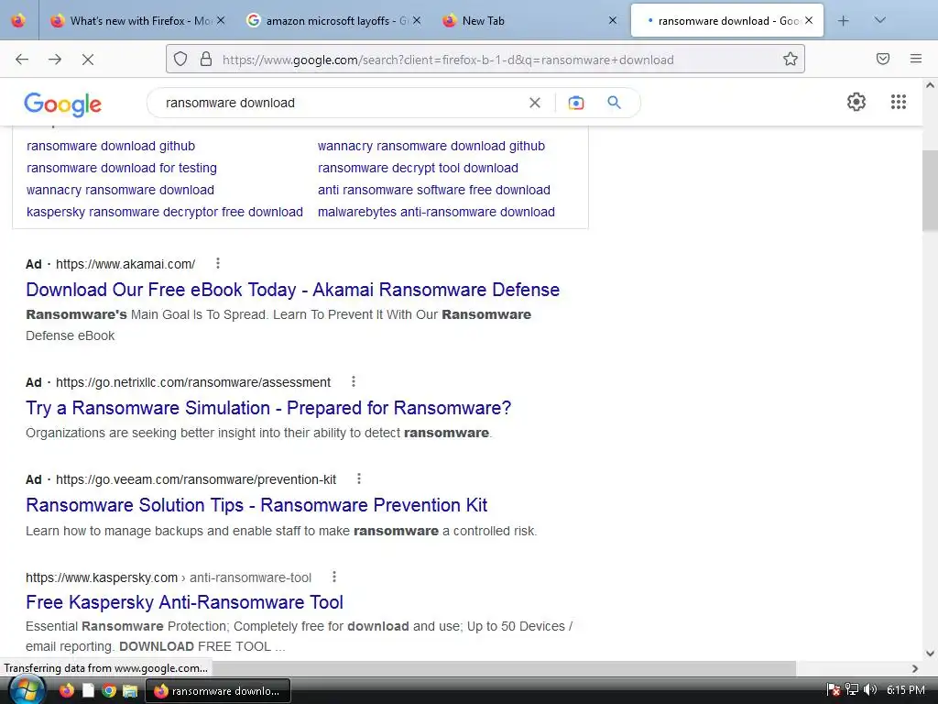Switch to What's new with Firefox tab
The image size is (938, 704).
coord(137,21)
